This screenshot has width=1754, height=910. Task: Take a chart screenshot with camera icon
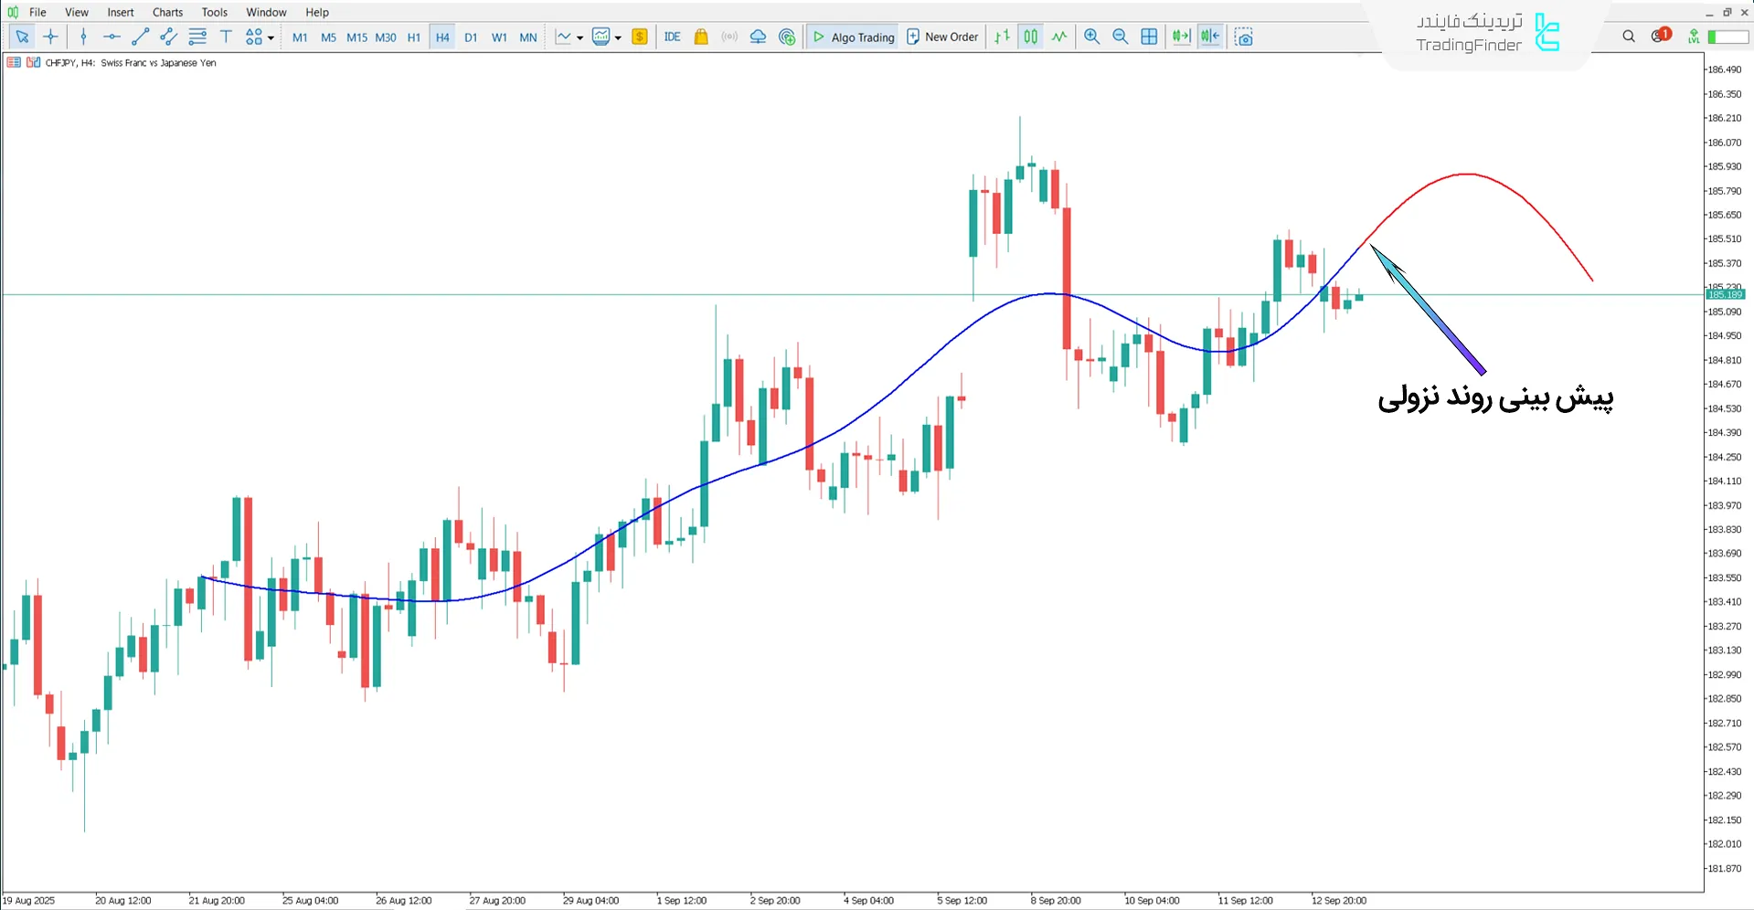(x=1243, y=37)
